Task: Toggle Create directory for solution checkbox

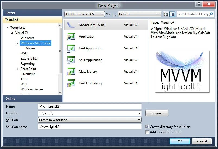Action: click(x=147, y=127)
